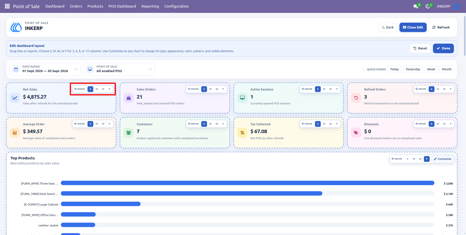Set Active Sessions tile to F width
This screenshot has height=235, width=466.
click(x=337, y=89)
